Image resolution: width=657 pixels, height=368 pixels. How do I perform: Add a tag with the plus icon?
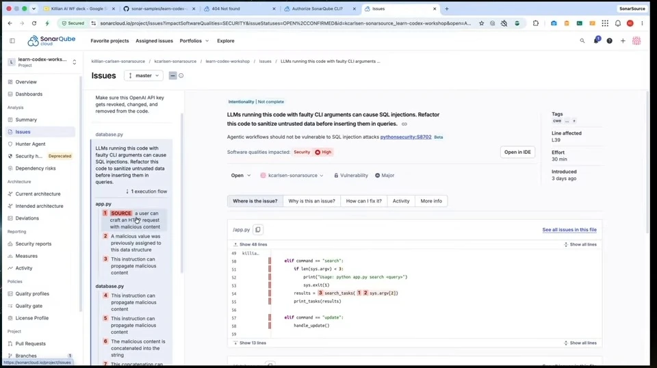click(574, 121)
